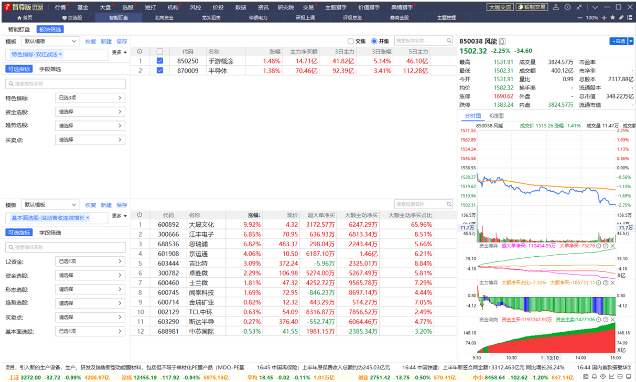This screenshot has height=382, width=636.
Task: Click the search icon in 搜索股票名称 box
Action: click(449, 204)
